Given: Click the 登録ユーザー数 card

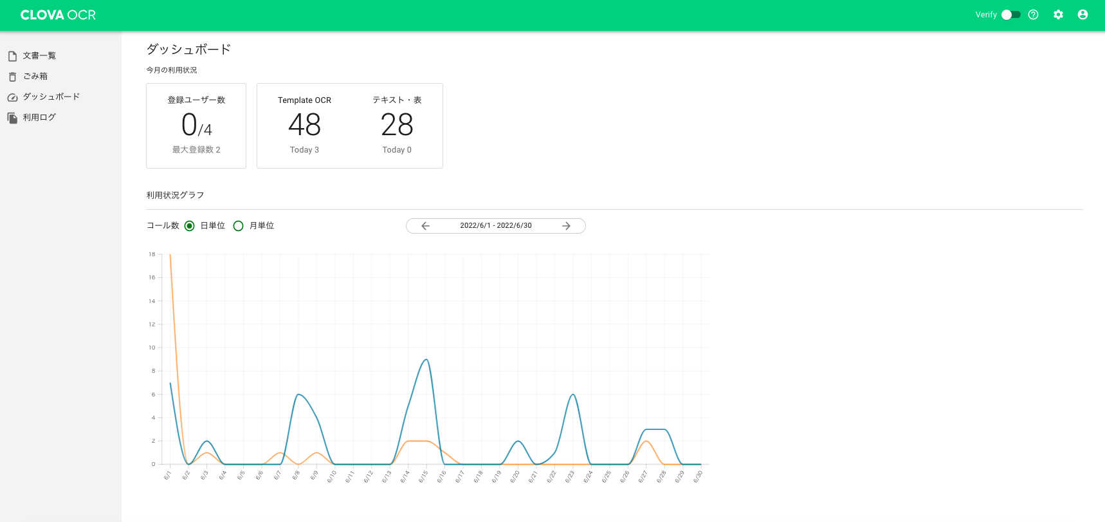Looking at the screenshot, I should click(196, 126).
